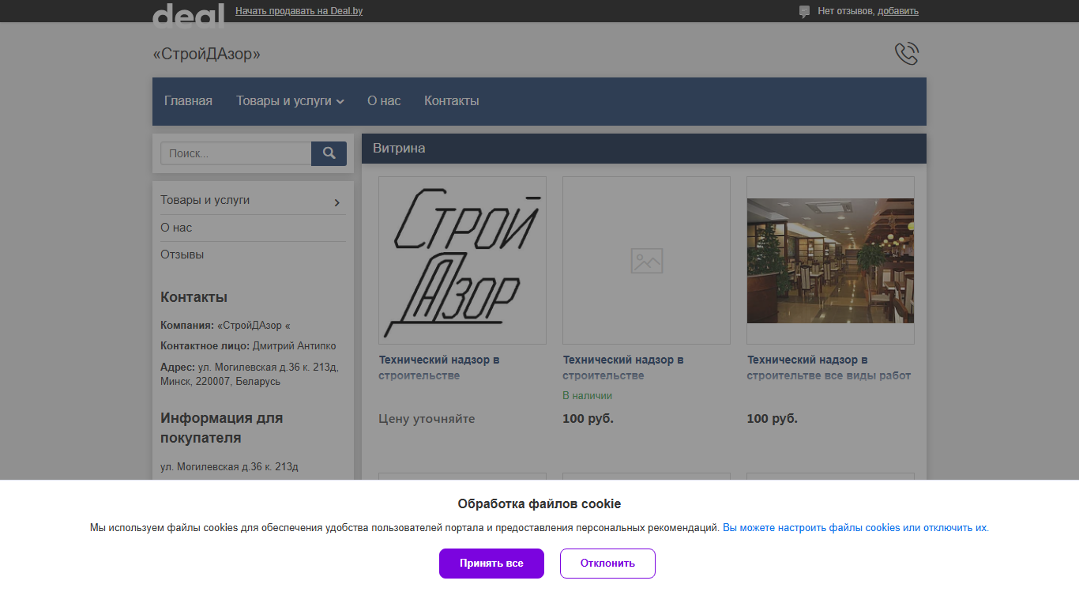Open the product title marked В наличии

(x=623, y=368)
